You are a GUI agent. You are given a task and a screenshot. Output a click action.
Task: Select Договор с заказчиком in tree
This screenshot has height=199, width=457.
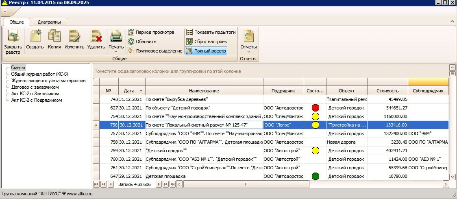pyautogui.click(x=35, y=87)
